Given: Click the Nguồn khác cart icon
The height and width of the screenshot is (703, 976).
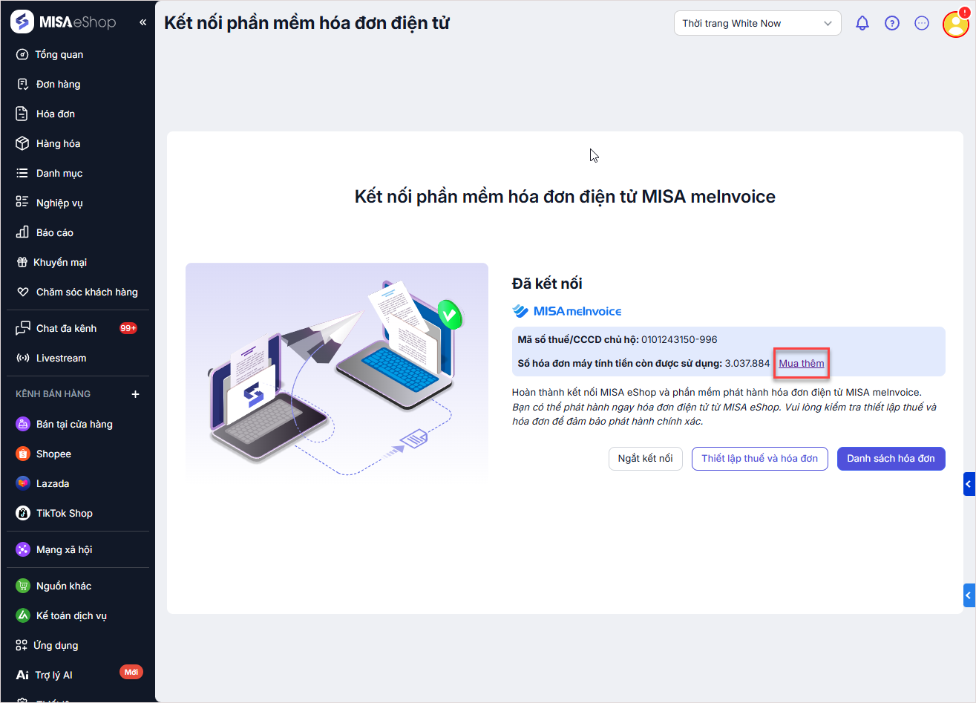Looking at the screenshot, I should point(23,586).
